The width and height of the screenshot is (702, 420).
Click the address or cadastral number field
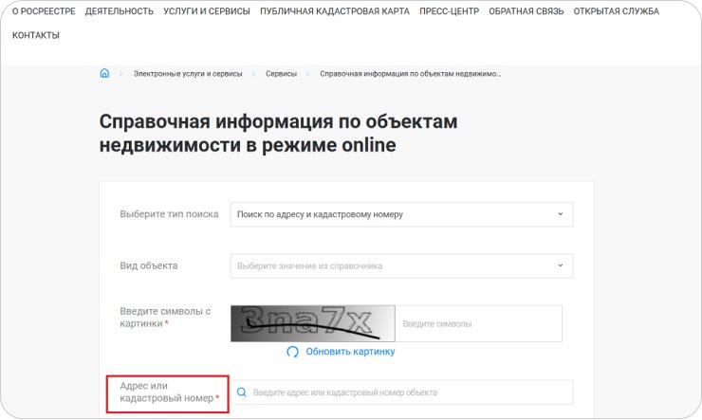[408, 393]
